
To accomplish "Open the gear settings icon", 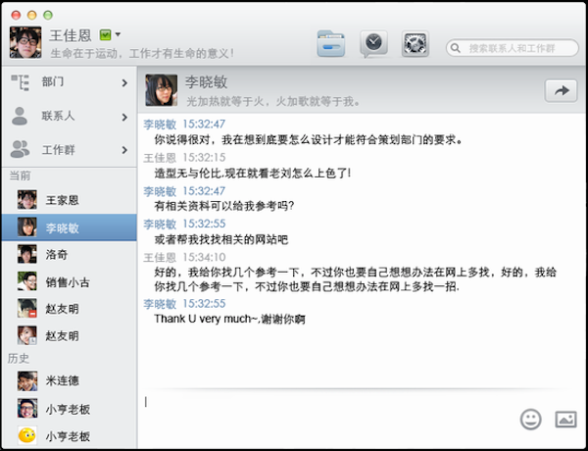I will [x=416, y=43].
